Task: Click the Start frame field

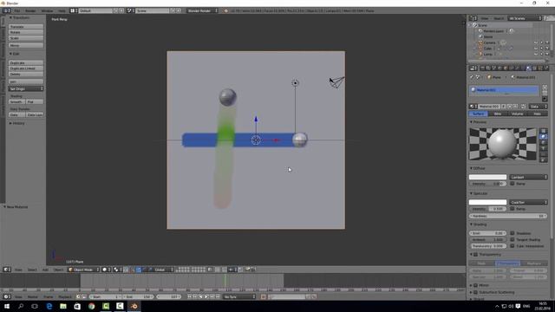Action: click(x=105, y=296)
